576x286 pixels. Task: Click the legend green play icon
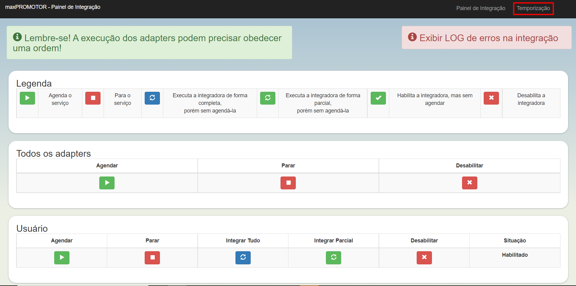(x=27, y=98)
